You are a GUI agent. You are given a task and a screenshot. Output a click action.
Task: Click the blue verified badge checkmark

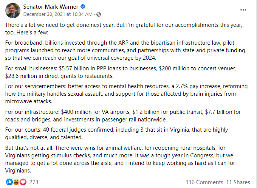pyautogui.click(x=83, y=6)
